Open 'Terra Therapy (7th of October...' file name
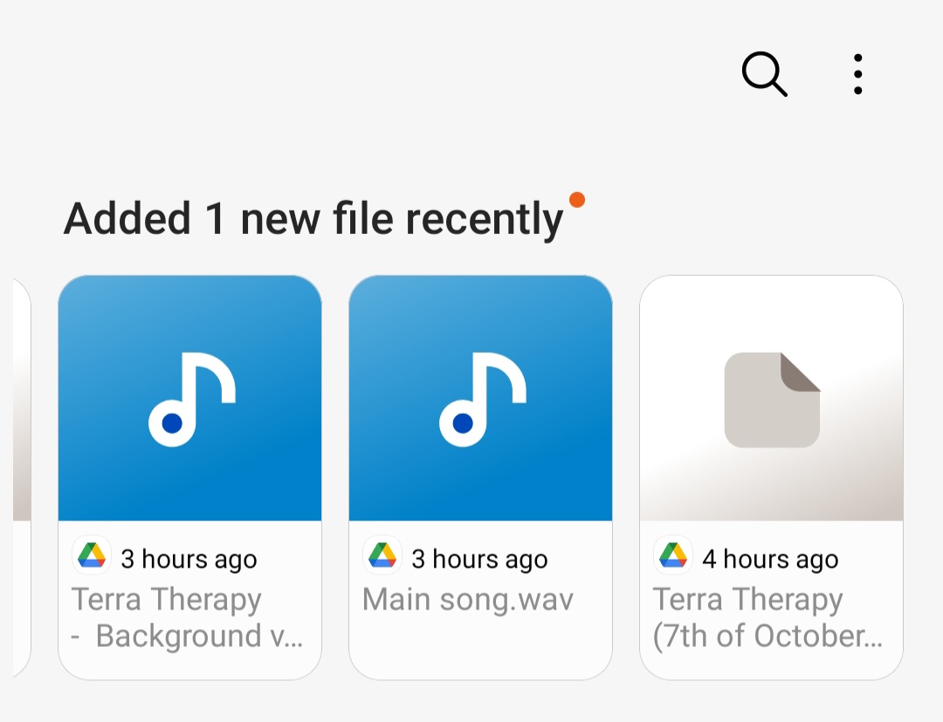The width and height of the screenshot is (943, 722). pos(768,618)
